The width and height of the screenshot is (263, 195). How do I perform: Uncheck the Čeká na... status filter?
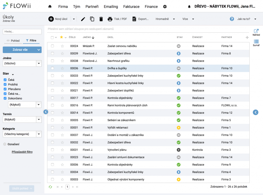[x=5, y=94]
